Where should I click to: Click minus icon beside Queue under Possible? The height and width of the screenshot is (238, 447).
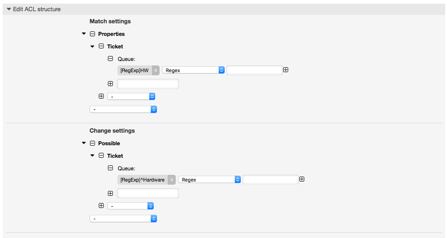point(110,168)
